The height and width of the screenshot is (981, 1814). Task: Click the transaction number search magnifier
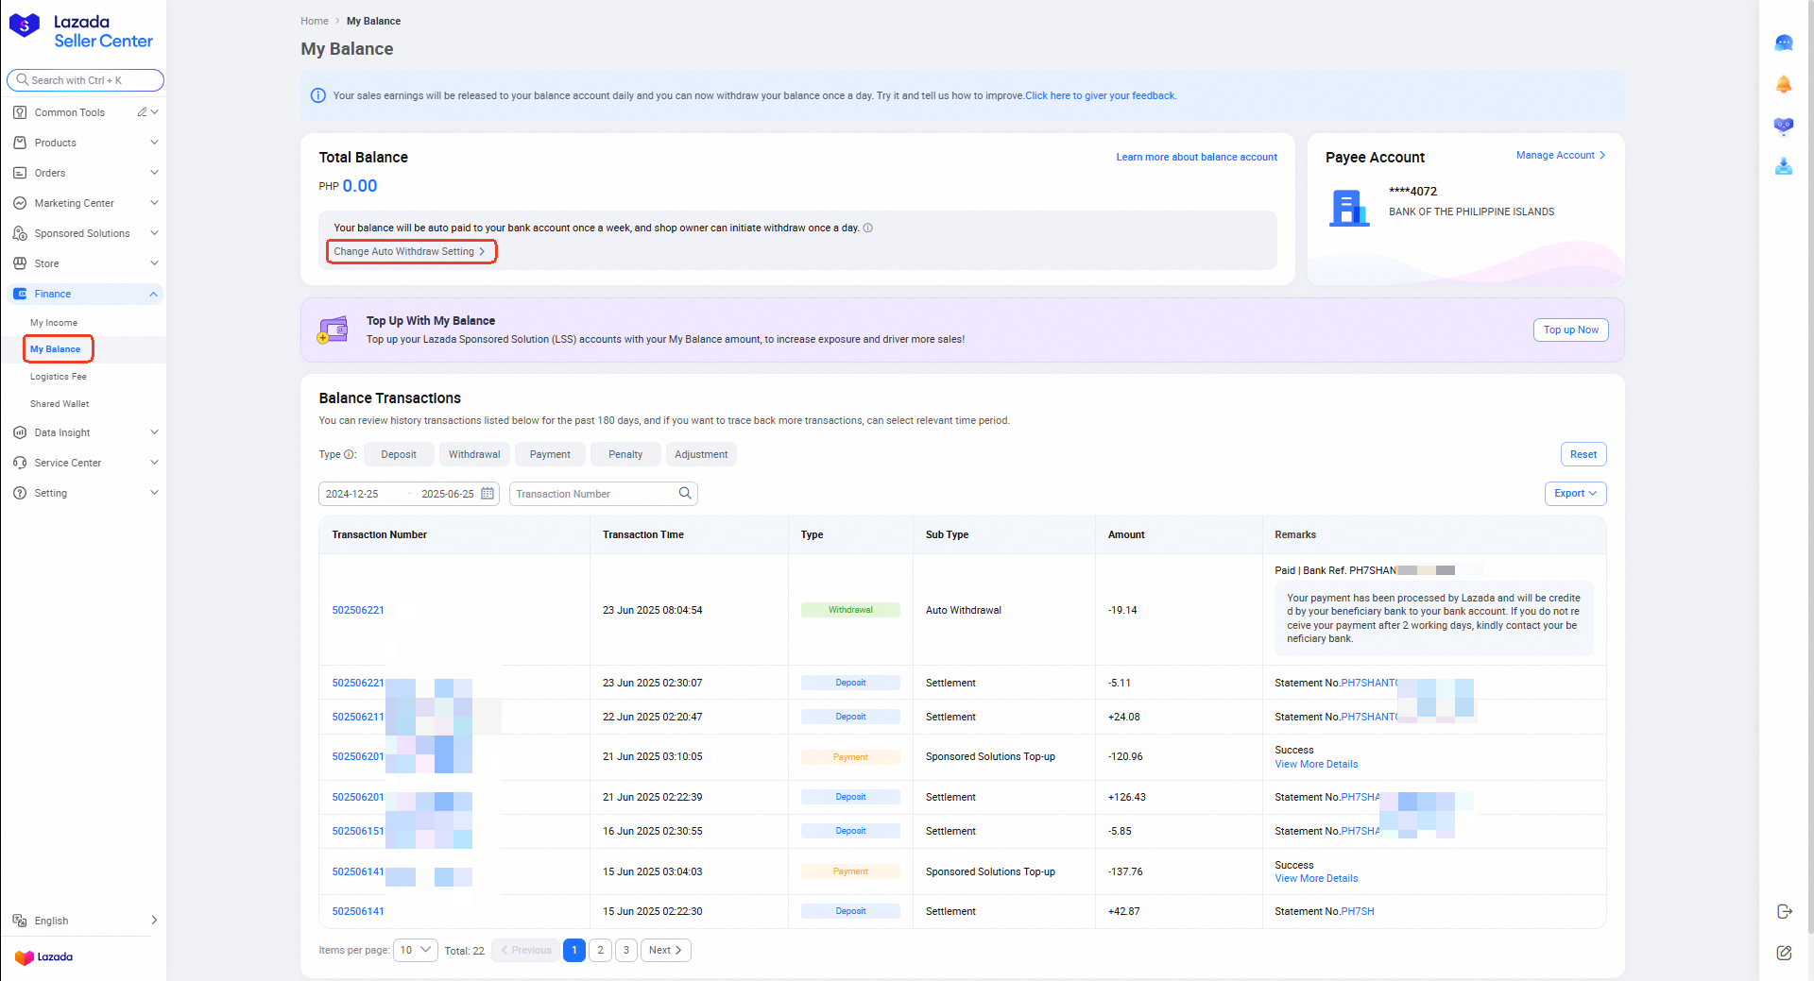click(685, 493)
